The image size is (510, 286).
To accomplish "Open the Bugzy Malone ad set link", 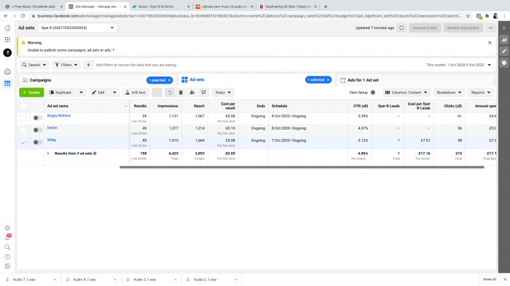I will click(x=59, y=116).
